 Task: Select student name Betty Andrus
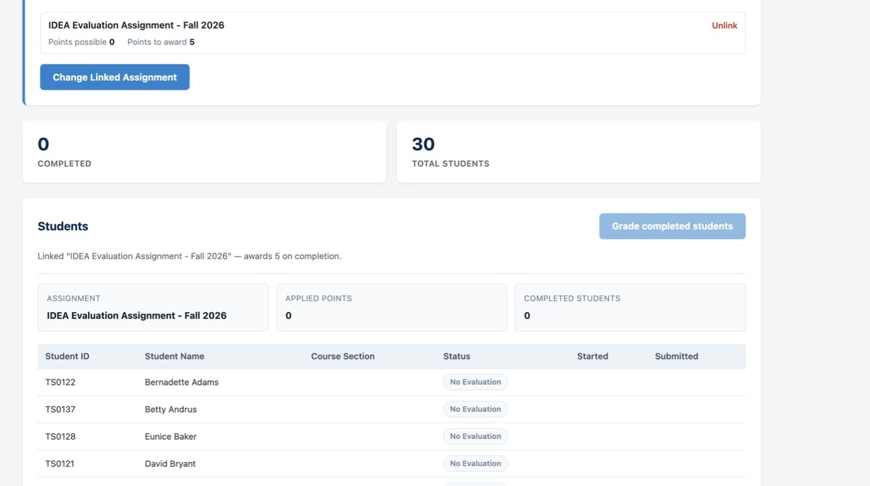tap(171, 410)
